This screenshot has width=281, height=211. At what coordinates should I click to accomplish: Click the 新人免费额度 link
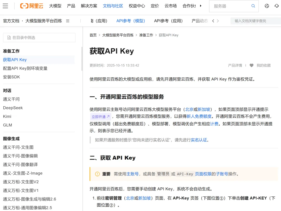pos(199,117)
